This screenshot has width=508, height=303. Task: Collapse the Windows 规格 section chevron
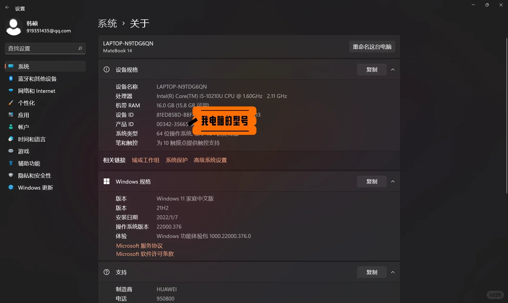pos(393,181)
